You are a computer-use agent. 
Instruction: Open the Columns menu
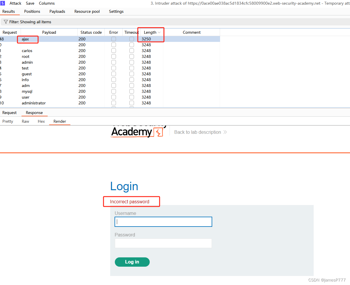point(47,3)
